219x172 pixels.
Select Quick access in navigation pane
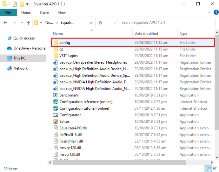(24, 38)
